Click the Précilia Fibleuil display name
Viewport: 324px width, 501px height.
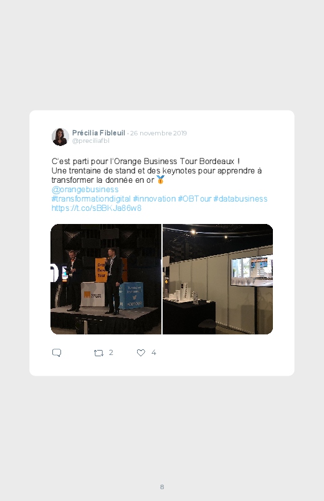click(98, 133)
